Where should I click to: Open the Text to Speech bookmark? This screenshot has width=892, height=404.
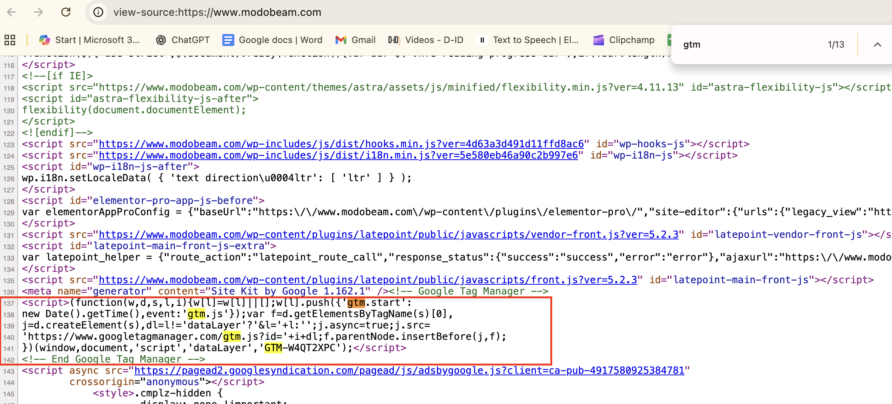[528, 40]
